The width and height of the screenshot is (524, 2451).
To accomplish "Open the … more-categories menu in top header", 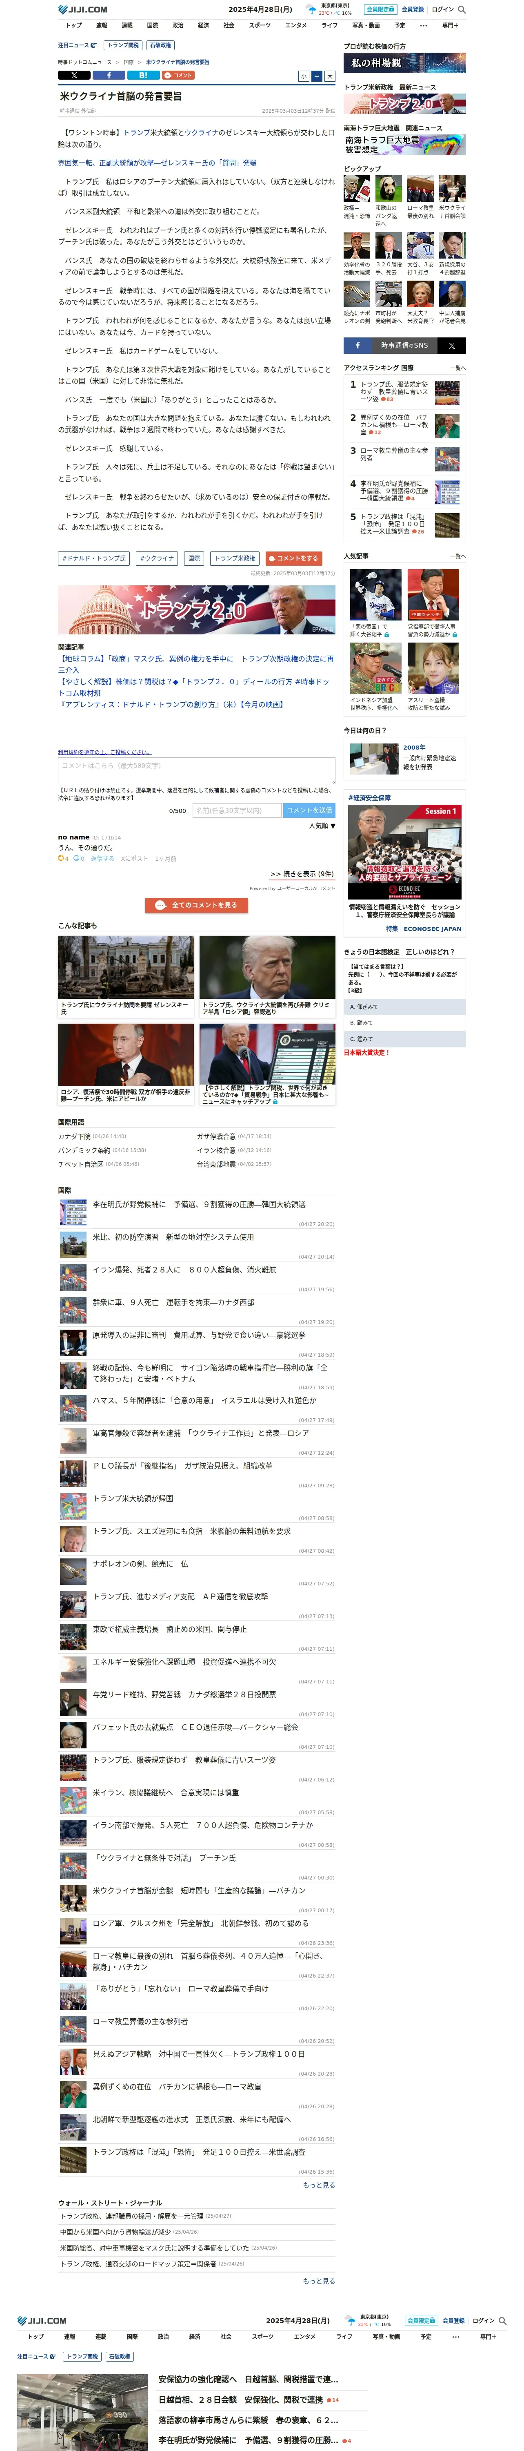I will [x=424, y=26].
